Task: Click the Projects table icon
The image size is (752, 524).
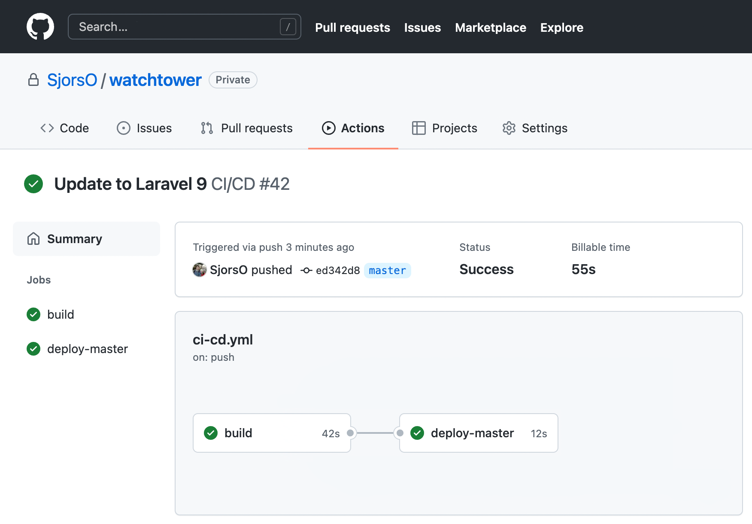Action: pyautogui.click(x=419, y=128)
